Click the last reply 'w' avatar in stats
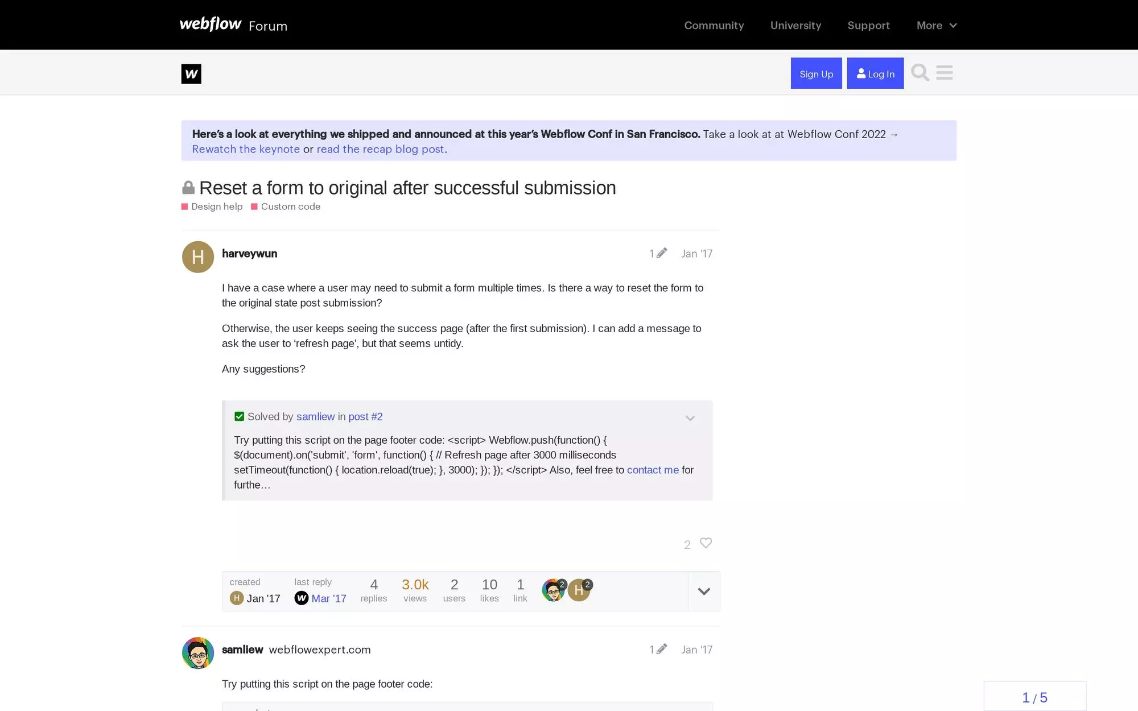 (301, 598)
